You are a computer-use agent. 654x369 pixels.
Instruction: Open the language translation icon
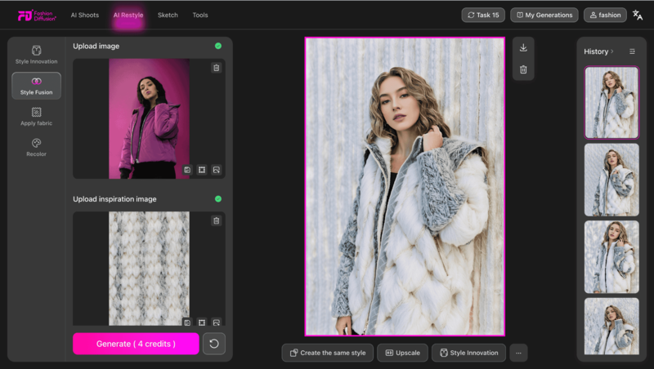click(638, 15)
